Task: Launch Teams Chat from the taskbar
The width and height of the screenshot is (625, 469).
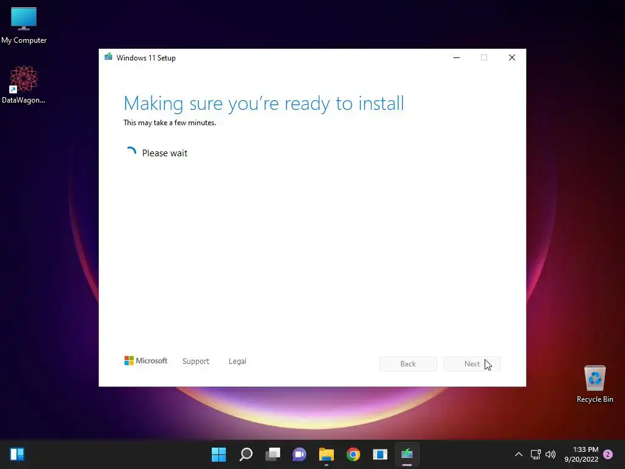Action: (x=299, y=454)
